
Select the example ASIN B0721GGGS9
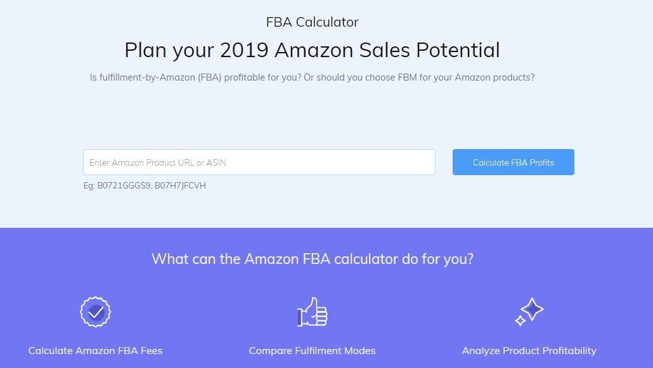click(122, 186)
